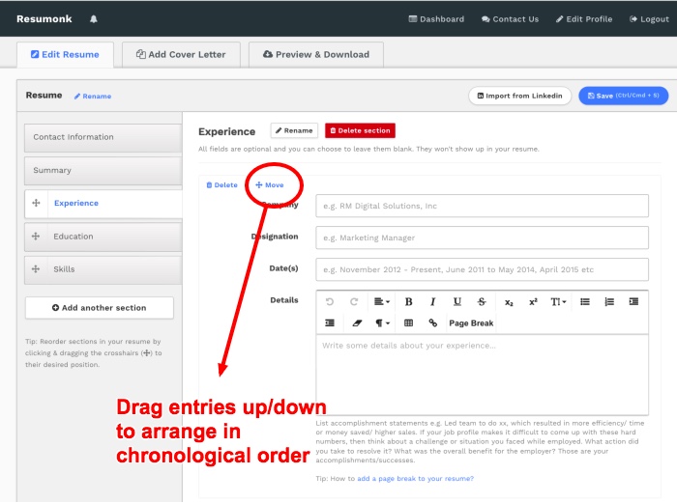The width and height of the screenshot is (677, 503).
Task: Open 'add a page break' help link
Action: tap(415, 479)
